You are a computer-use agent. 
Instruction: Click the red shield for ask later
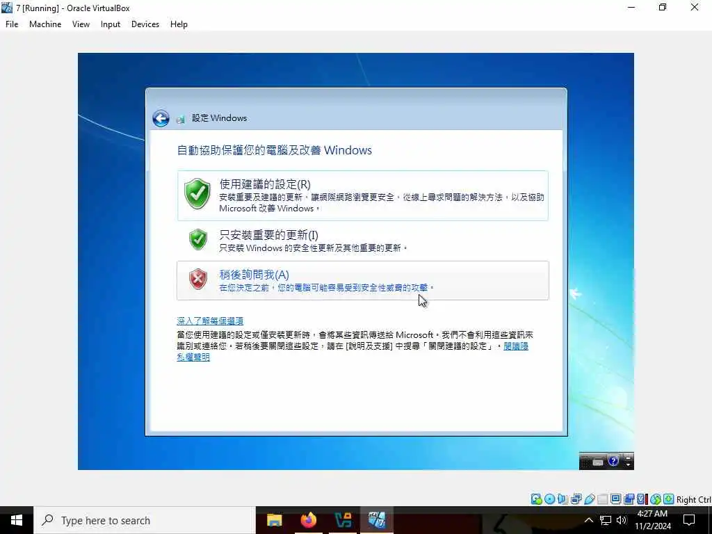coord(198,279)
